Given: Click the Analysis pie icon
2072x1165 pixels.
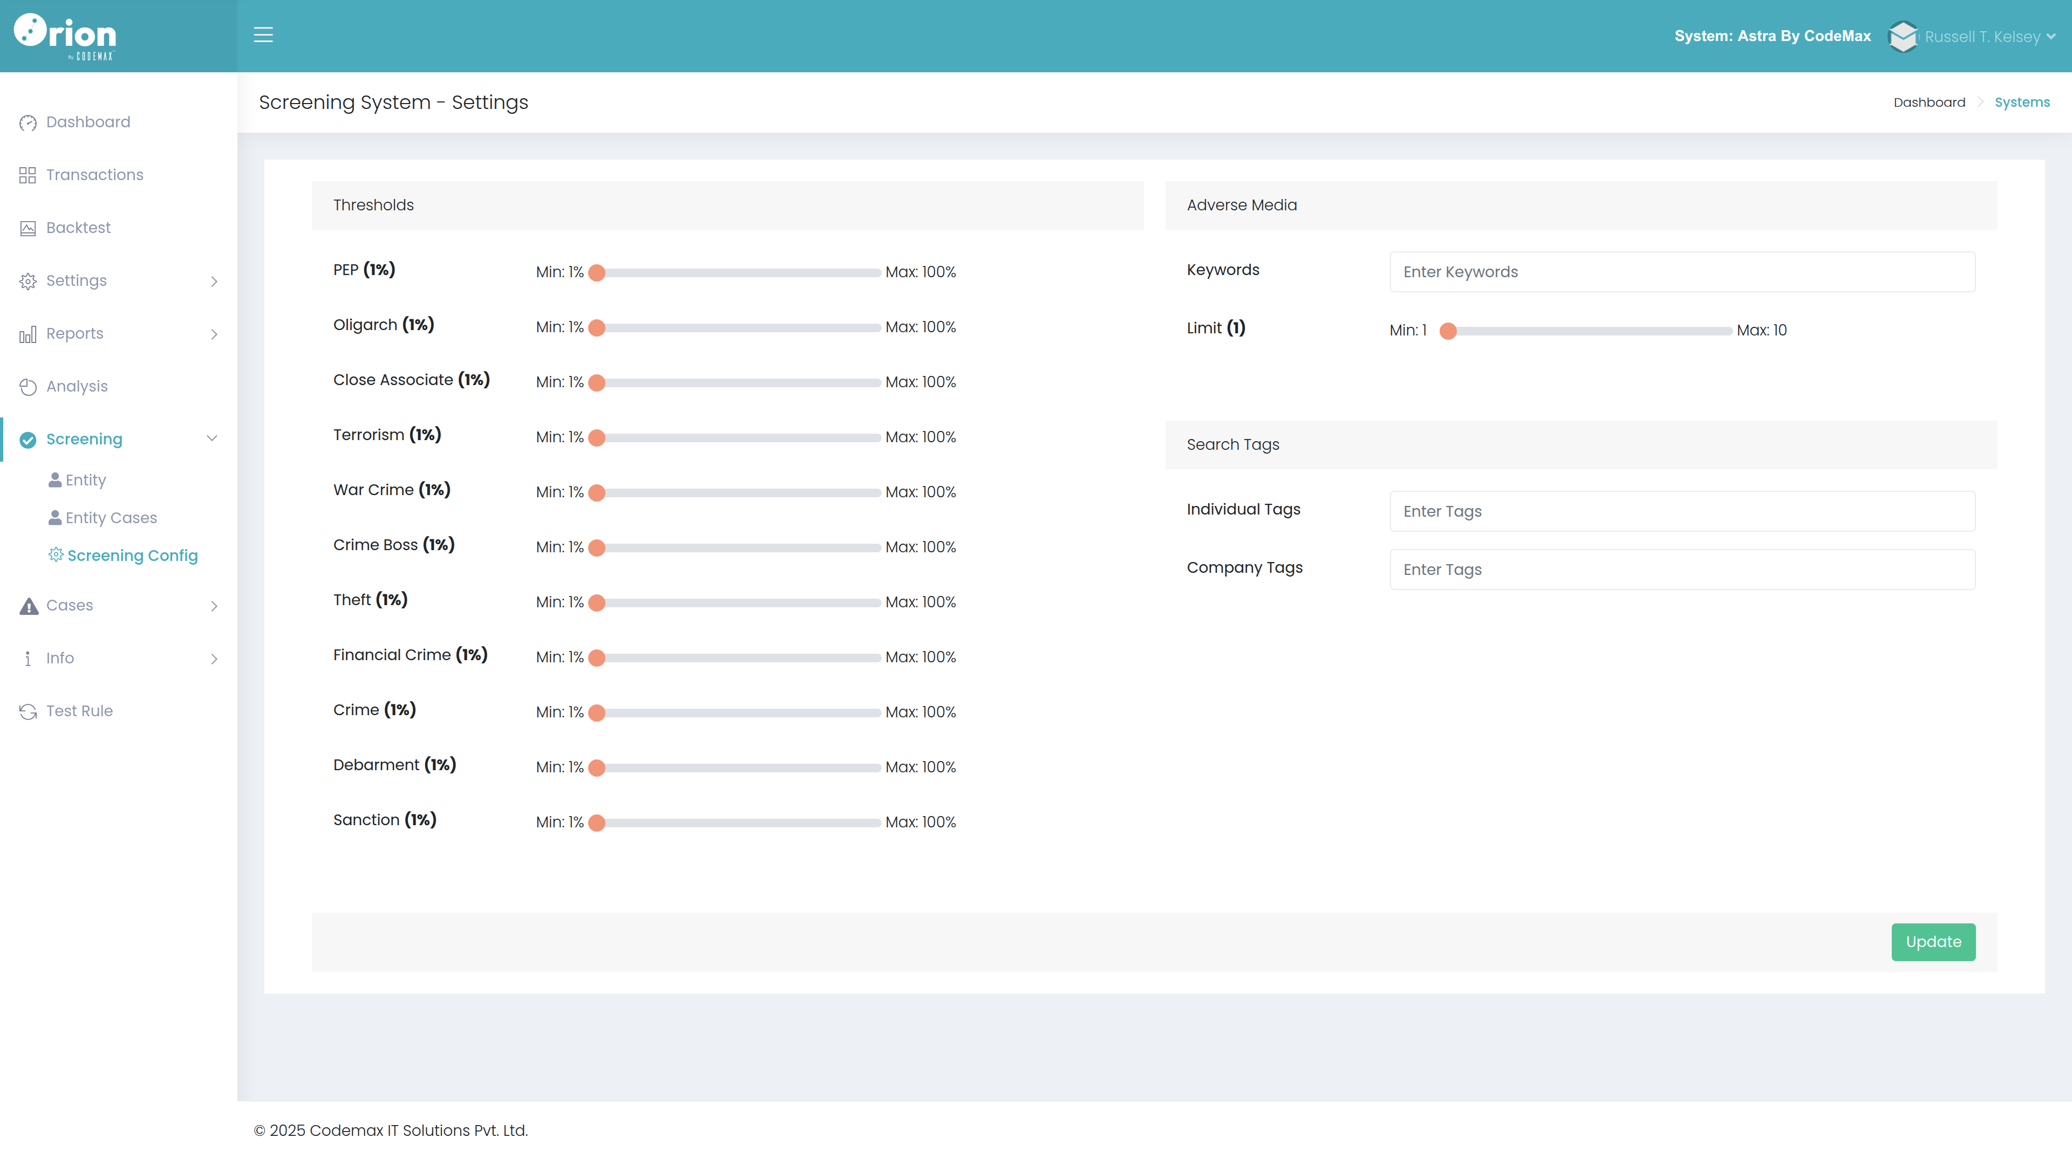Looking at the screenshot, I should (x=28, y=387).
